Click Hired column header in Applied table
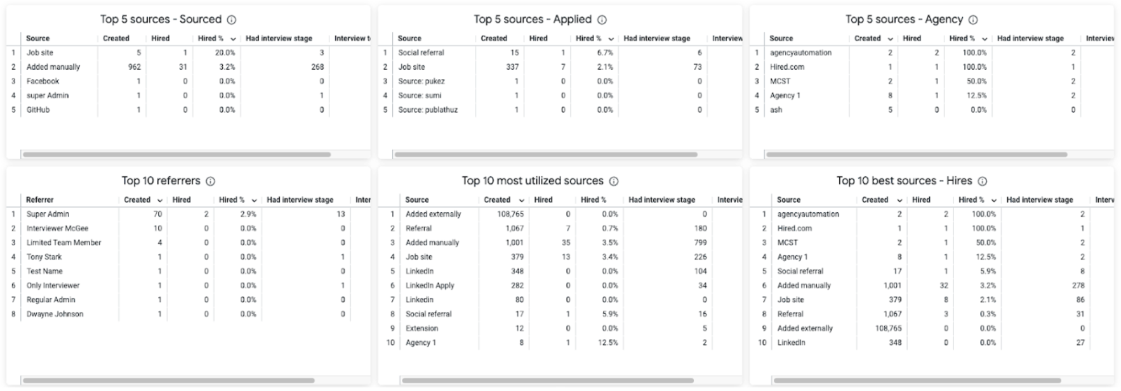 pos(538,39)
